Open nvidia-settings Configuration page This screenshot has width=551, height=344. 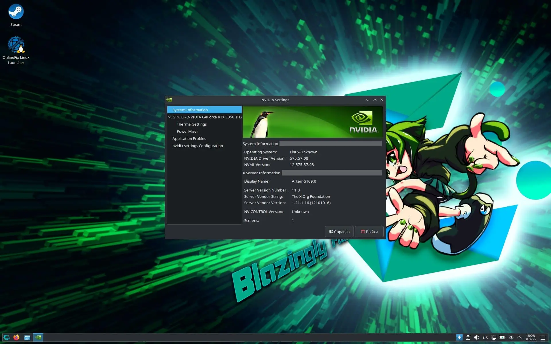(x=198, y=146)
